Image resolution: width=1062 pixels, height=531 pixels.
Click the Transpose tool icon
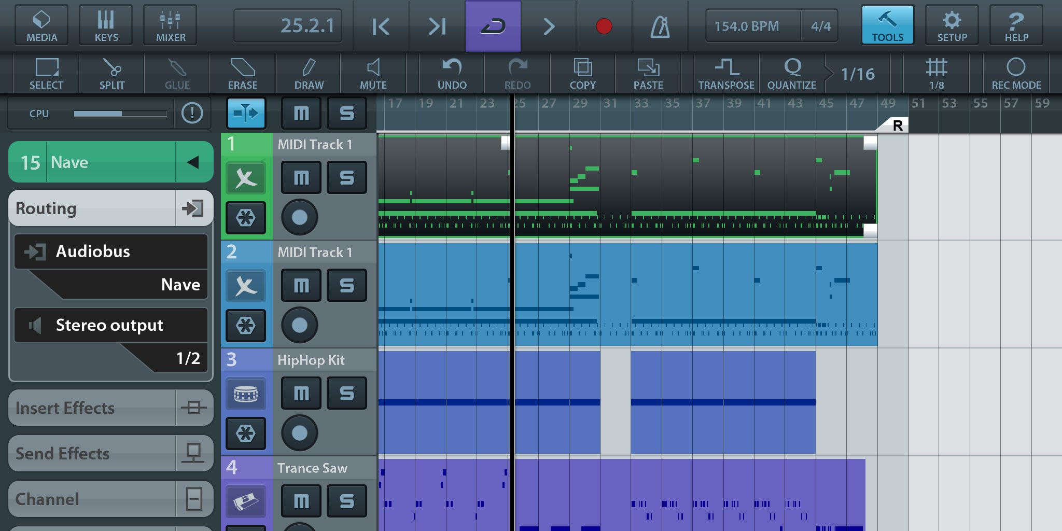(726, 74)
